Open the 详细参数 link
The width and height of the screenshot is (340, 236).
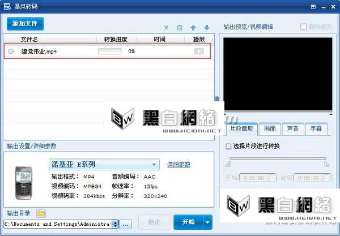click(179, 165)
